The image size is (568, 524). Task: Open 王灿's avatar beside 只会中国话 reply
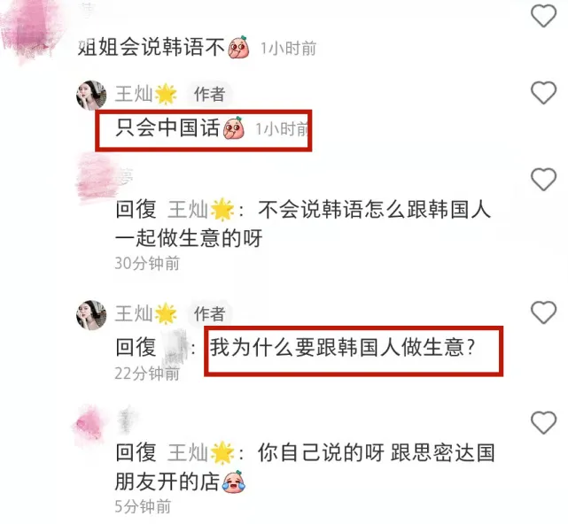point(91,96)
